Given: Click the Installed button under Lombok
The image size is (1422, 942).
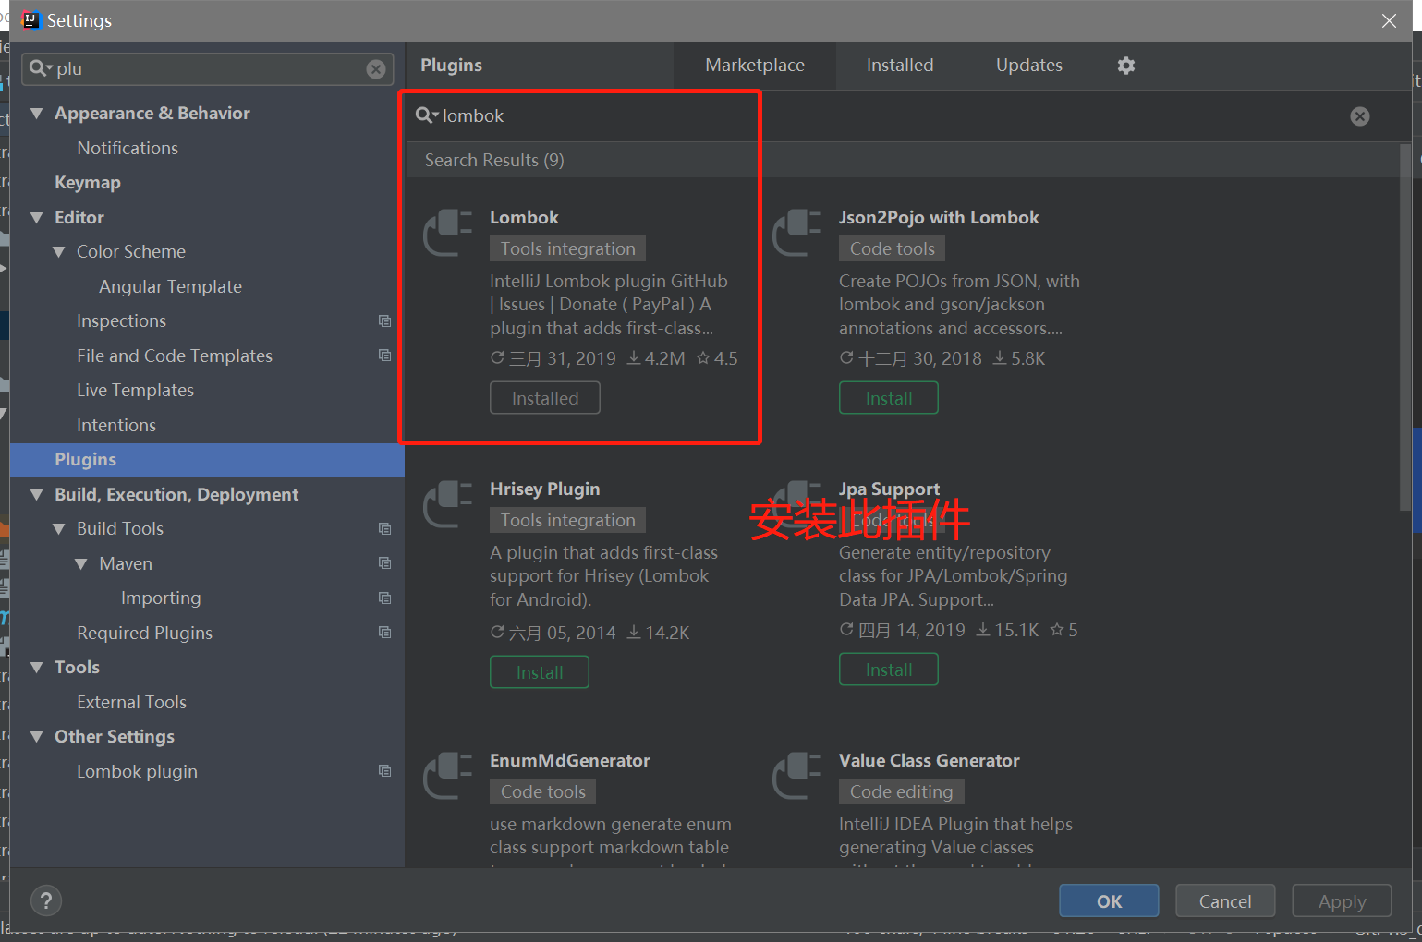Looking at the screenshot, I should point(545,398).
